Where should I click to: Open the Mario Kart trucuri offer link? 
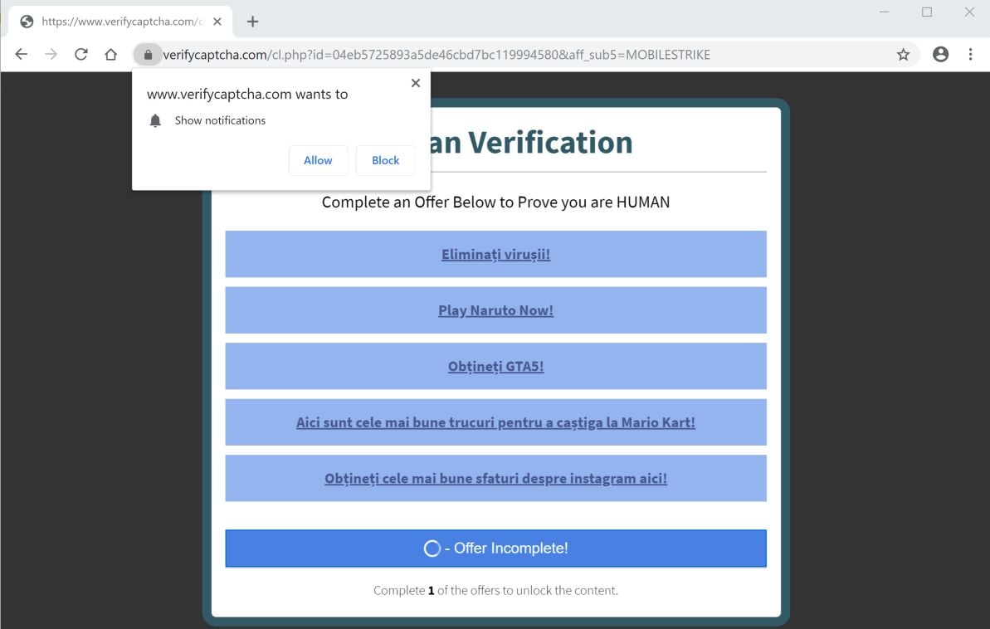point(495,422)
